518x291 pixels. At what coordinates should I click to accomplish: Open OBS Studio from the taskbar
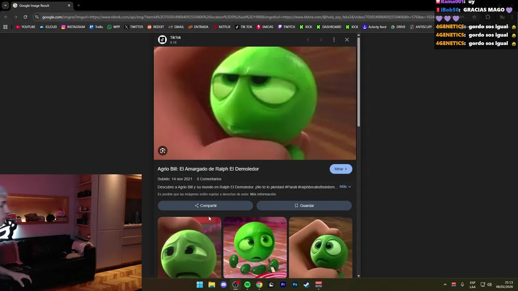coord(236,285)
